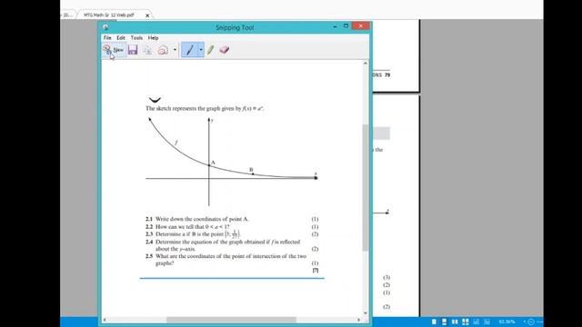Image resolution: width=582 pixels, height=327 pixels.
Task: Select continuous facing view in PDF status bar
Action: click(466, 322)
